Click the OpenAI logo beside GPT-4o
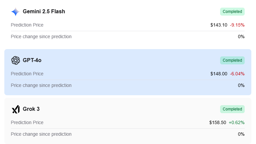 (16, 60)
